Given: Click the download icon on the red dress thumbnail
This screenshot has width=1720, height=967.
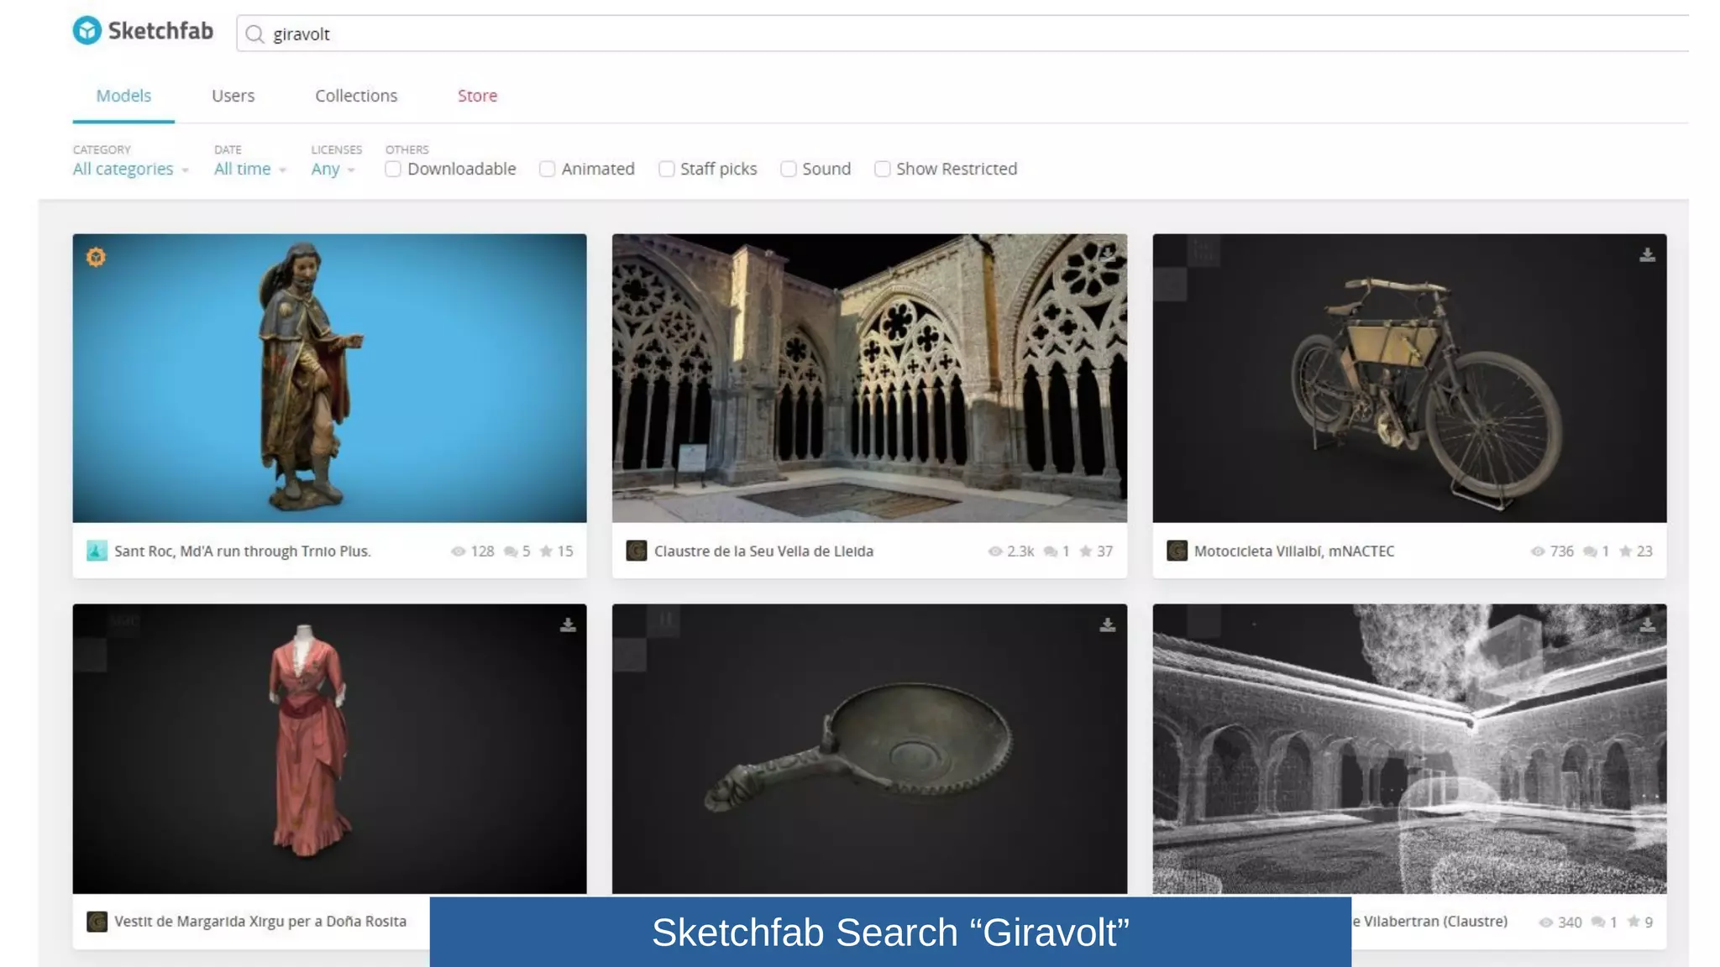Looking at the screenshot, I should click(x=568, y=625).
